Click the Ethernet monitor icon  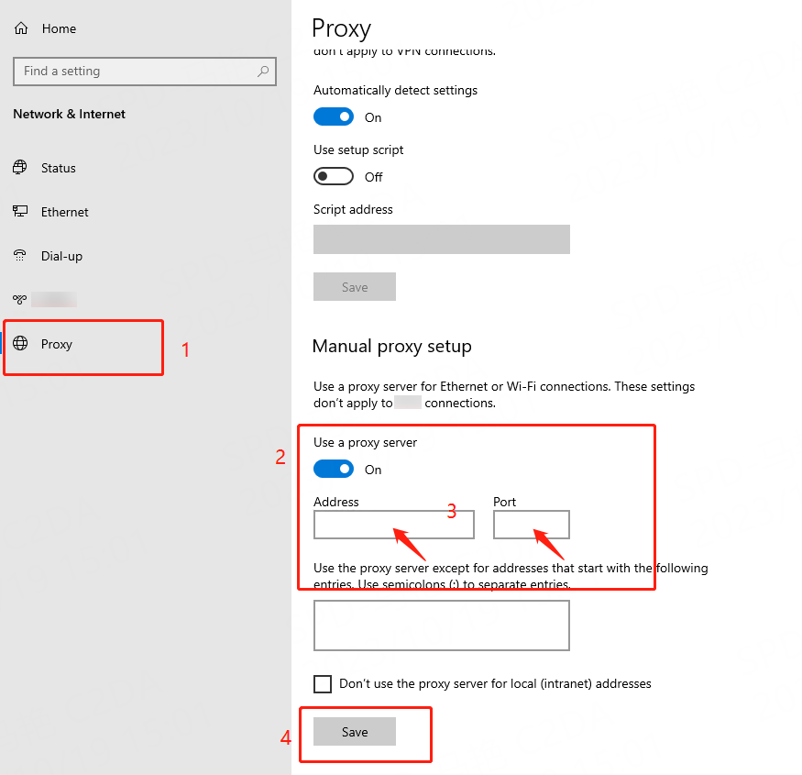[x=20, y=212]
